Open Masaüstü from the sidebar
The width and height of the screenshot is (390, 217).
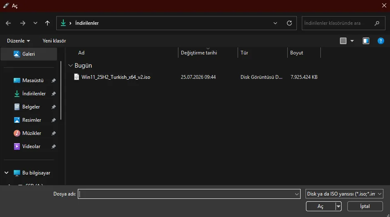click(x=33, y=80)
